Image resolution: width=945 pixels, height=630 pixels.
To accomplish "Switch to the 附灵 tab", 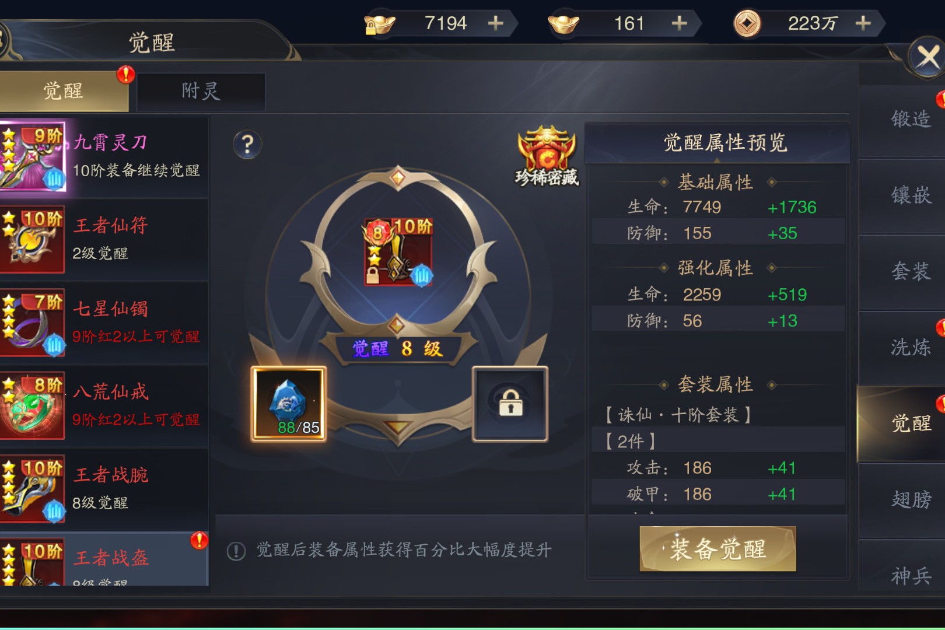I will click(201, 91).
